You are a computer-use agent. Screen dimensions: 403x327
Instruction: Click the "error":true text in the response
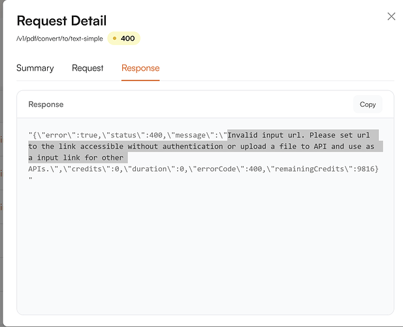[61, 135]
